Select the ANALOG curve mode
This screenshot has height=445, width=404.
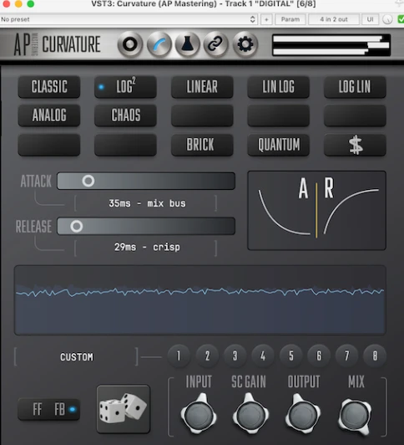(49, 115)
